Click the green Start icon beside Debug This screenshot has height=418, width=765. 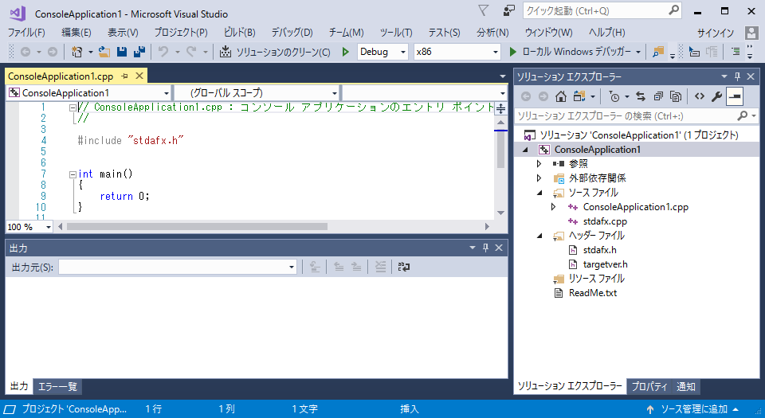pyautogui.click(x=345, y=52)
